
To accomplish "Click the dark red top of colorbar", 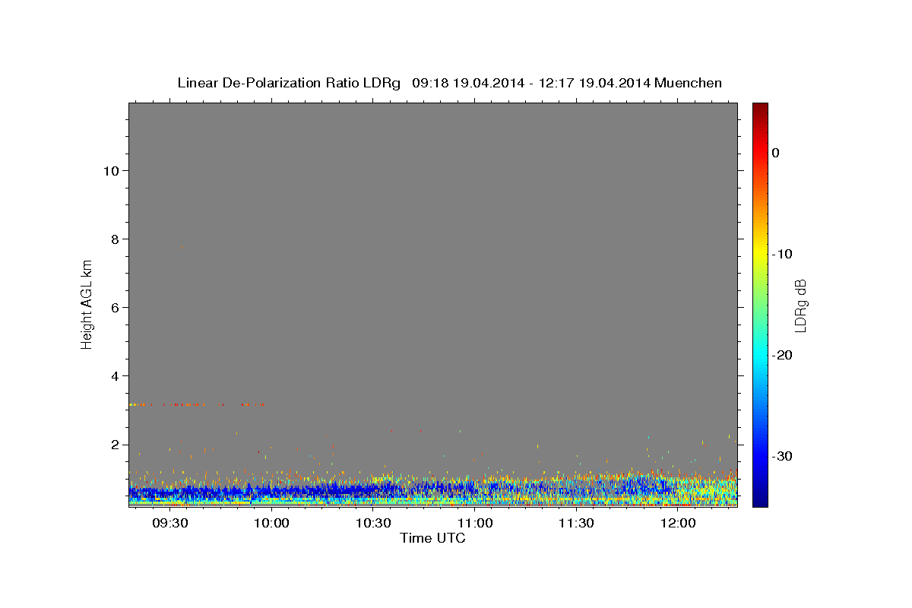I will coord(760,108).
